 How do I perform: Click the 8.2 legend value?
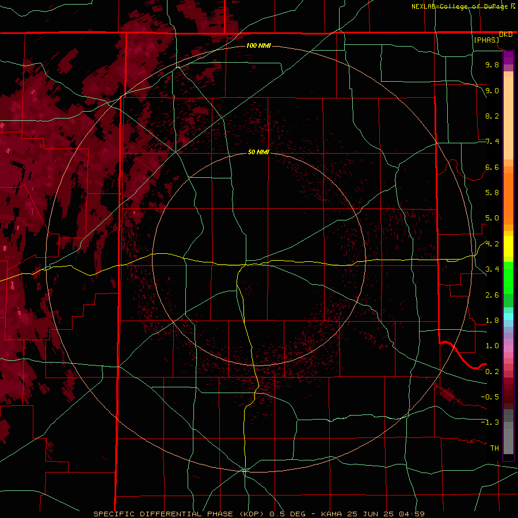coord(492,116)
